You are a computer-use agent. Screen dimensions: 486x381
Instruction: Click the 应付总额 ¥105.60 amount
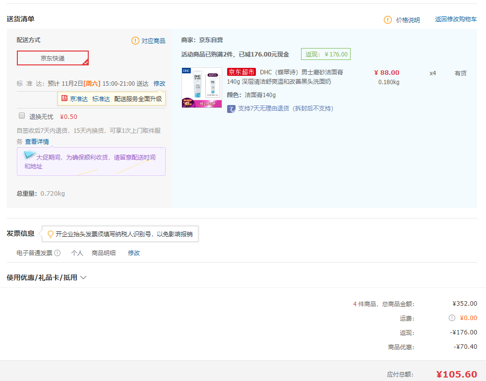point(457,374)
